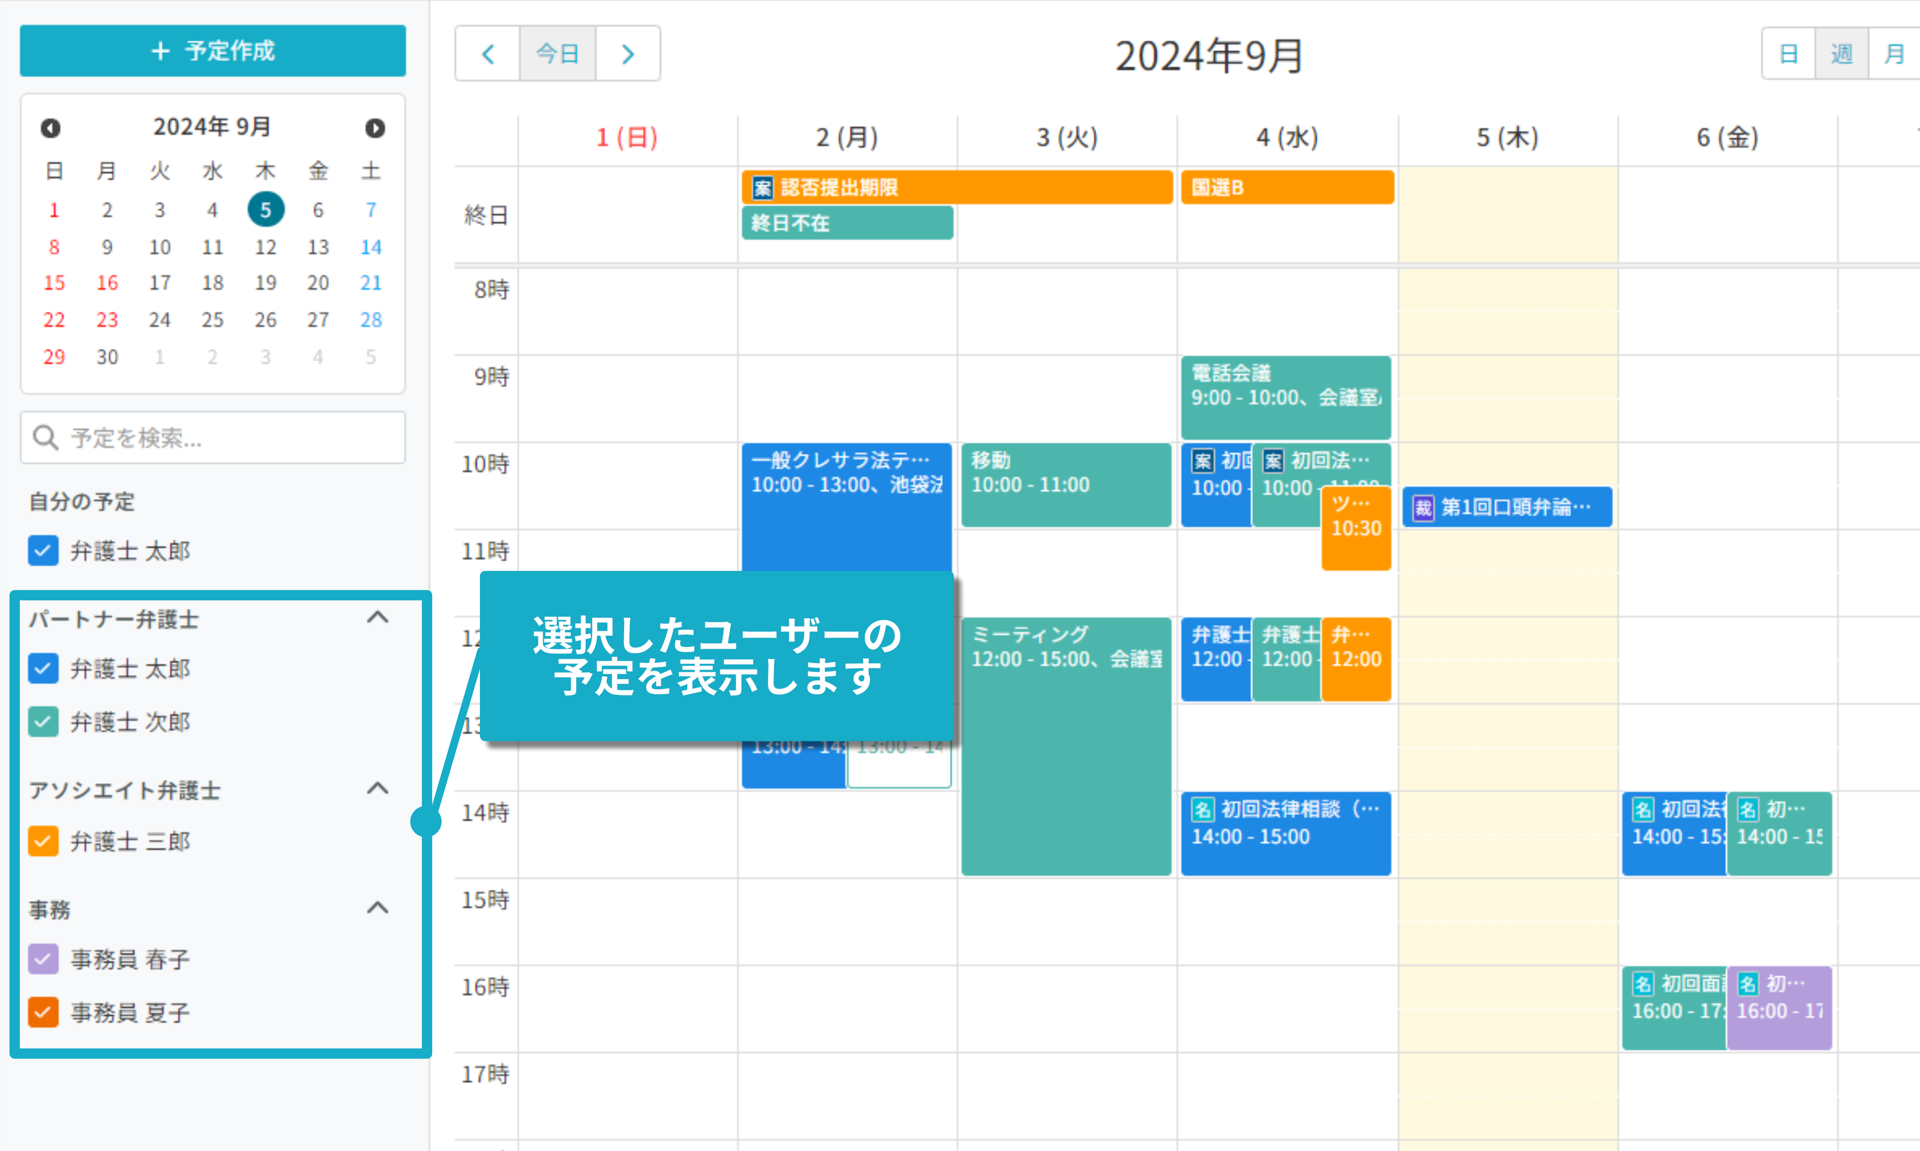Screen dimensions: 1920x1151
Task: Open the 終日不在 all-day event
Action: coord(847,222)
